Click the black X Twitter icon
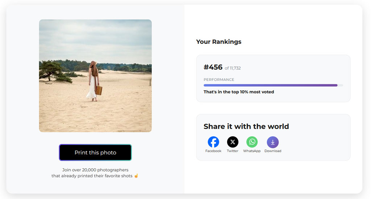The width and height of the screenshot is (371, 199). click(x=233, y=142)
